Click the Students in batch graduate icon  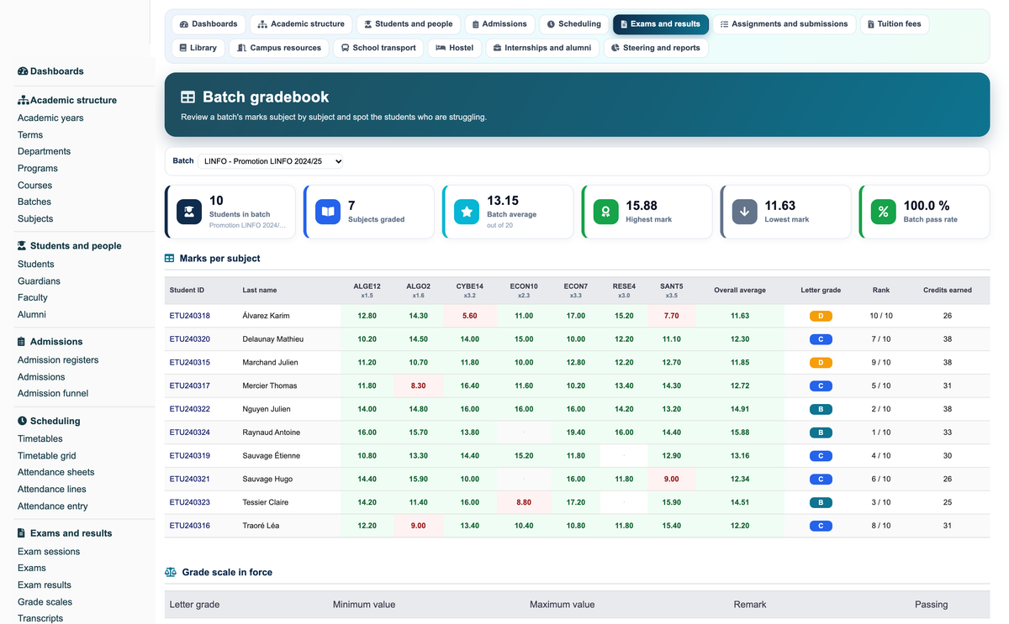[x=189, y=212]
